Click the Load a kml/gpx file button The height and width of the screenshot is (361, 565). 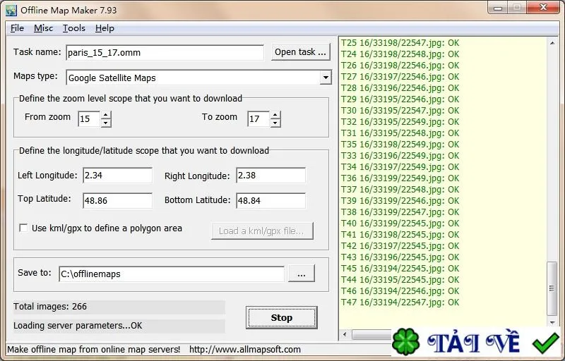click(262, 231)
